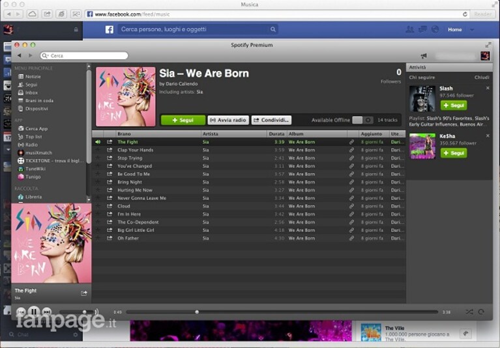Click the megaphone notifications icon

(x=424, y=56)
